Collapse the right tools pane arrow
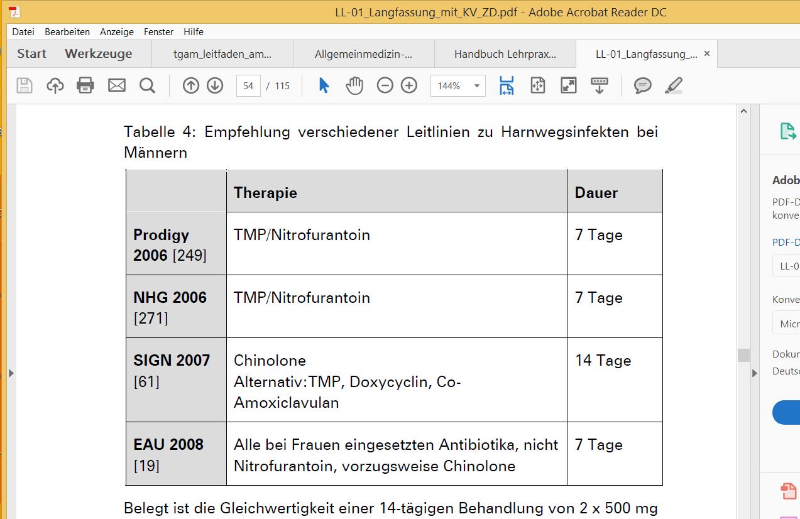Image resolution: width=800 pixels, height=519 pixels. coord(754,373)
